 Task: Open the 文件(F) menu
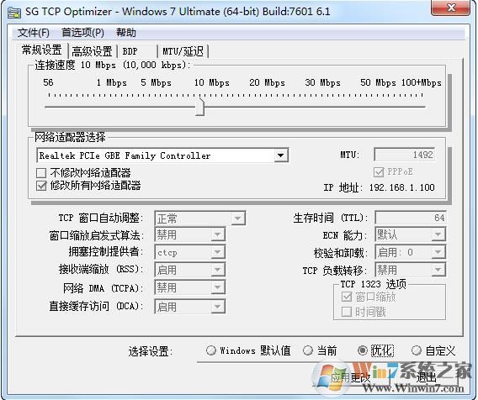33,33
